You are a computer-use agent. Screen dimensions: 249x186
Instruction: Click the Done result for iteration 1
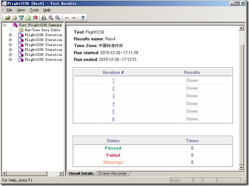pyautogui.click(x=192, y=80)
